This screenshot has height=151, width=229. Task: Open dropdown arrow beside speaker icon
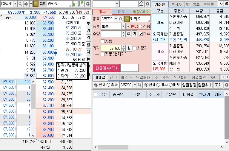click(x=31, y=4)
